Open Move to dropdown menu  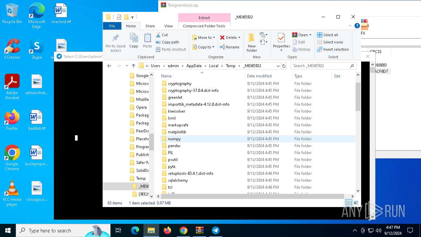pyautogui.click(x=204, y=38)
